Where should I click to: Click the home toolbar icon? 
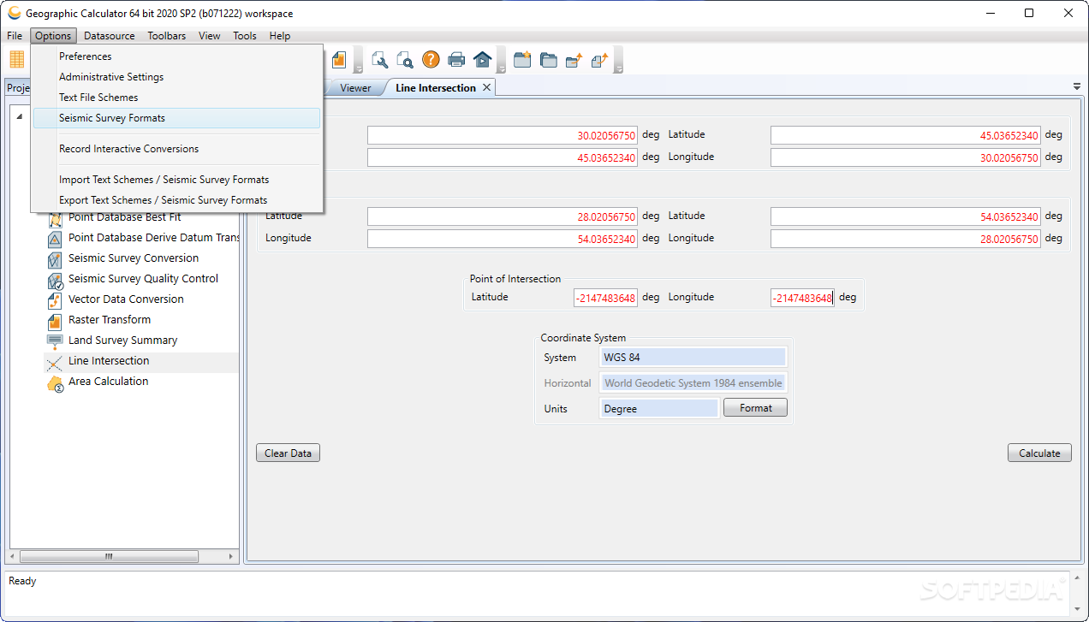click(482, 59)
